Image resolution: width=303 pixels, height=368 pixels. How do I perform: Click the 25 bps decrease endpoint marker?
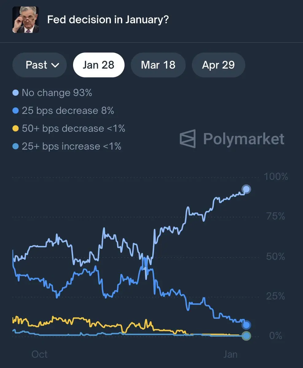point(246,325)
